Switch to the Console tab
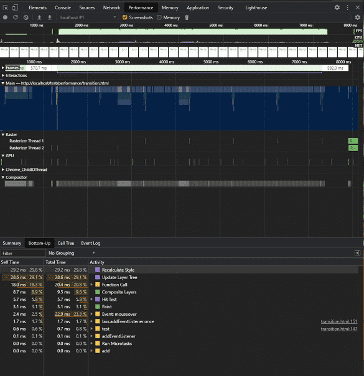Screen dimensions: 364x376 63,7
